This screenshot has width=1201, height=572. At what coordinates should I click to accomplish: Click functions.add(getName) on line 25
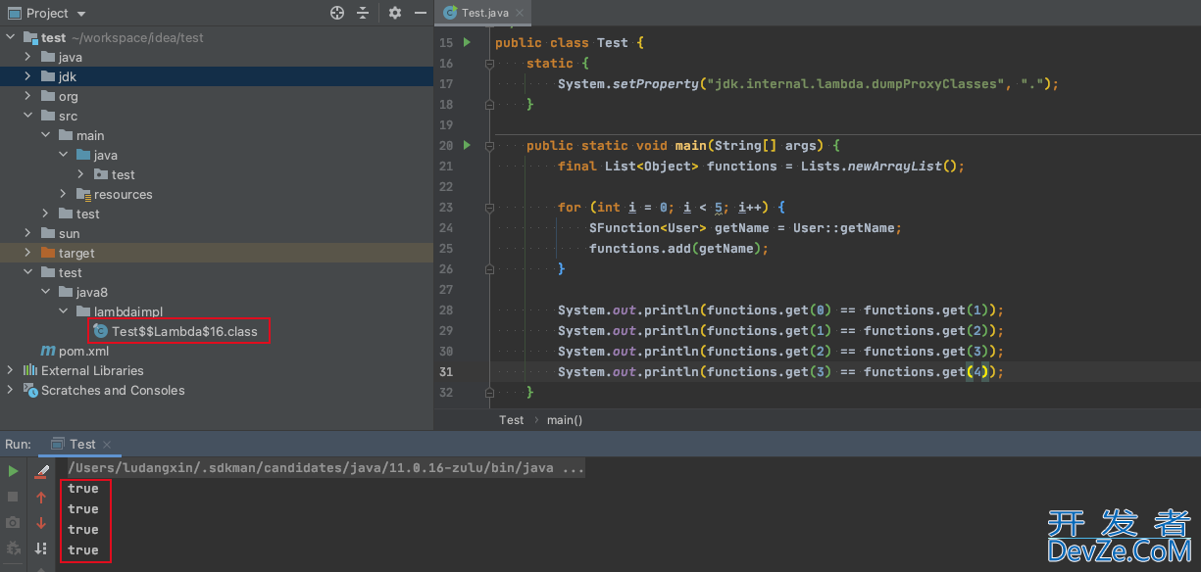coord(676,248)
